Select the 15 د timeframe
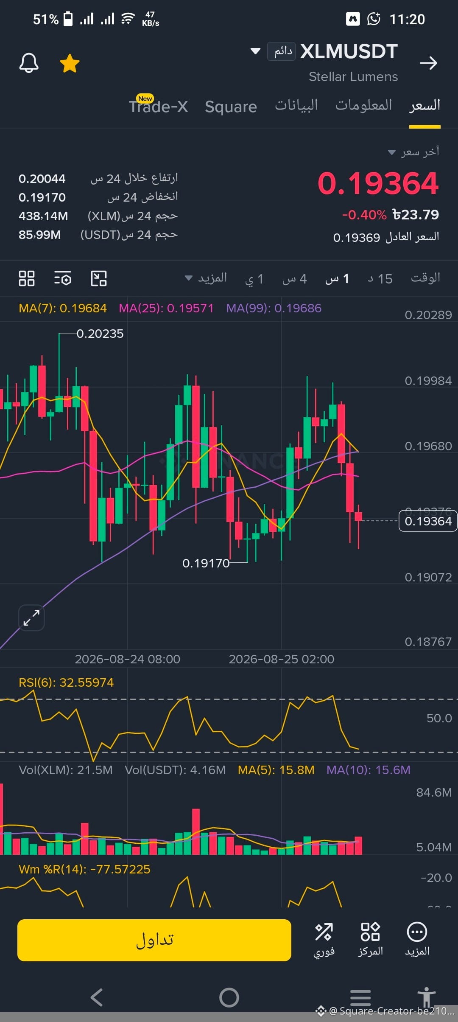 point(380,279)
